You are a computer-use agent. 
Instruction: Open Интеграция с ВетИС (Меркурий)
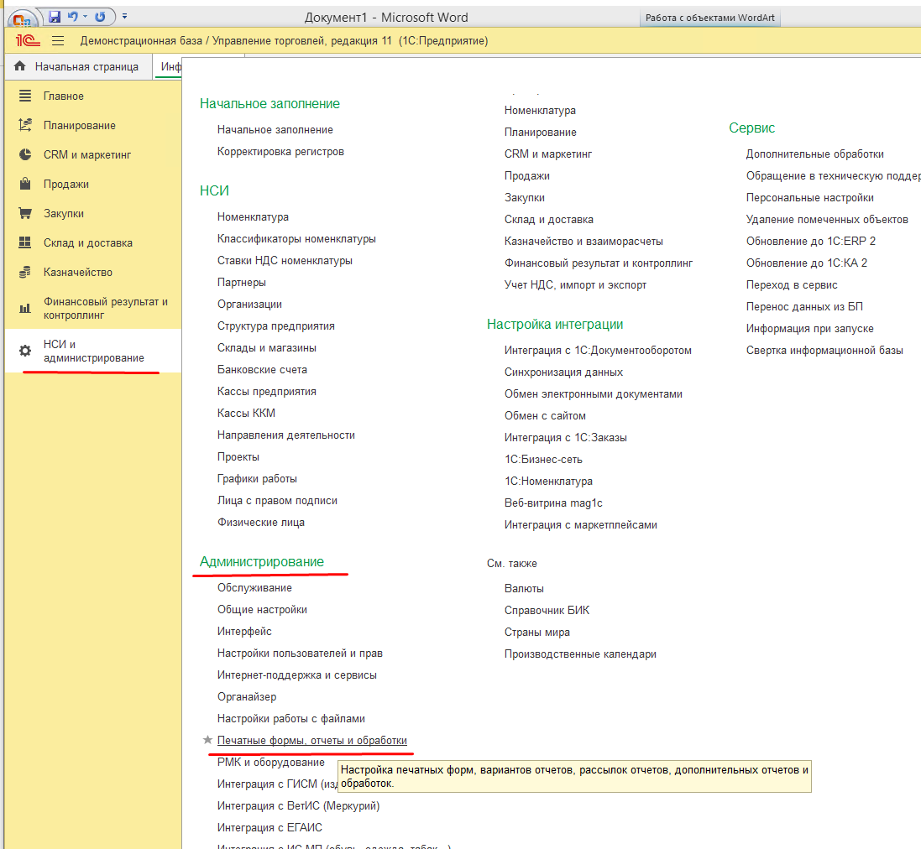coord(298,805)
